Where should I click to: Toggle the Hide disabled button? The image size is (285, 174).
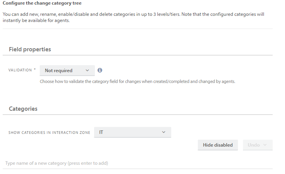click(x=218, y=145)
